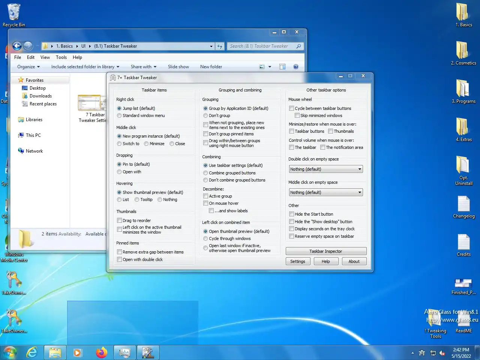Click the Explorer help question-mark icon
The image size is (480, 360).
click(x=296, y=67)
